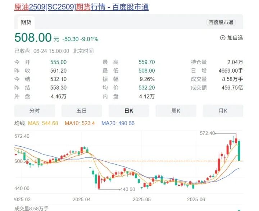This screenshot has width=259, height=211.
Task: Click the 百度股市通 badge button
Action: 221,22
